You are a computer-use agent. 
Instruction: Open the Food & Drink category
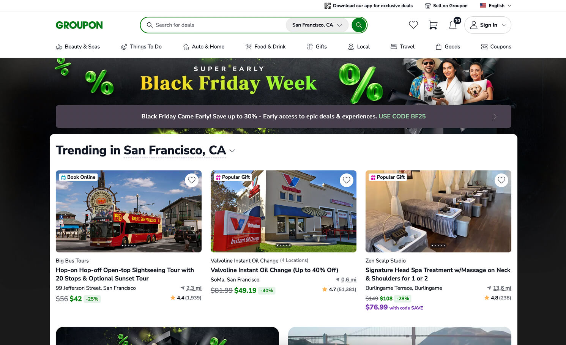pos(266,47)
